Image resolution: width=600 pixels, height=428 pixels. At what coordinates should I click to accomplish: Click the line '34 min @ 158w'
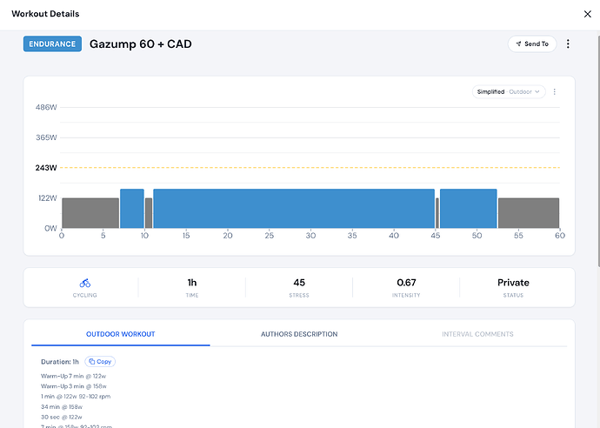62,406
